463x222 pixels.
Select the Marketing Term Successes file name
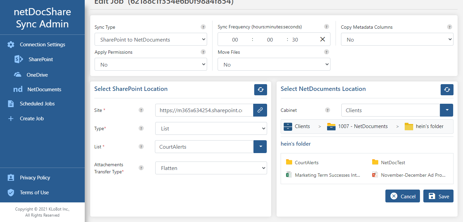tap(327, 175)
